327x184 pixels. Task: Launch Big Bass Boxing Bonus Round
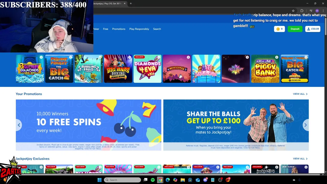click(x=118, y=69)
